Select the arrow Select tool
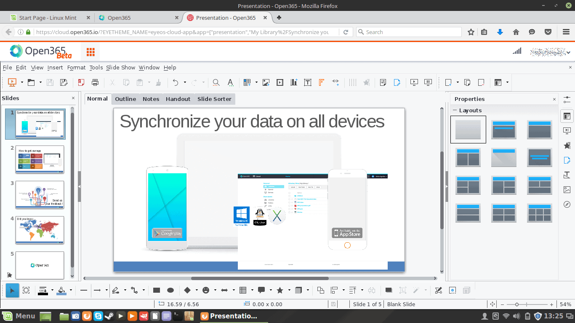Viewport: 575px width, 323px height. [x=12, y=290]
